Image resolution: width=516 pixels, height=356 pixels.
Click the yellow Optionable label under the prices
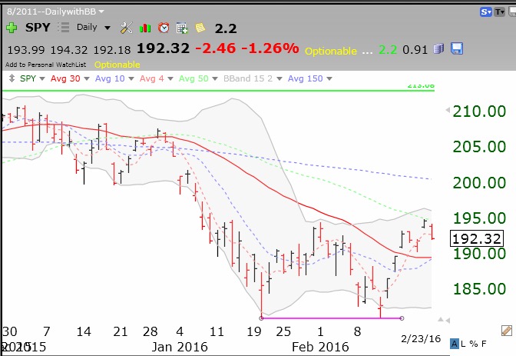(x=117, y=65)
